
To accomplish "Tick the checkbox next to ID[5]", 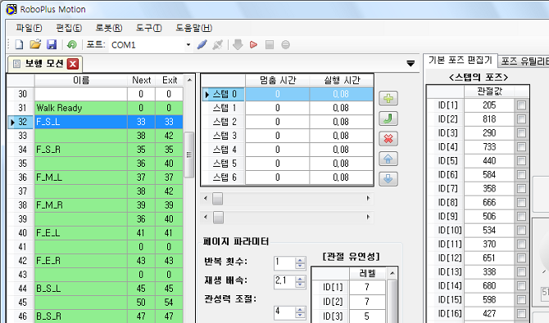I will (521, 161).
